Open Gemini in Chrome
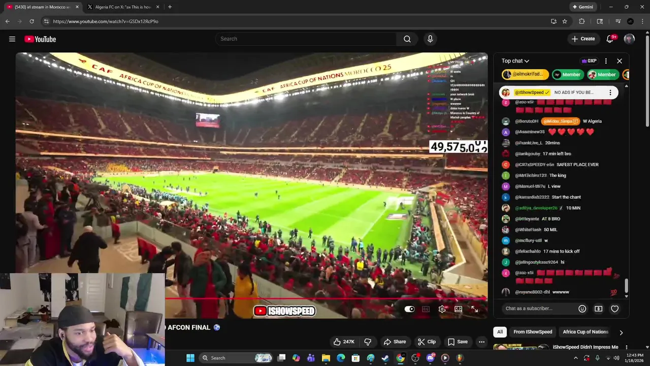650x366 pixels. [x=582, y=7]
